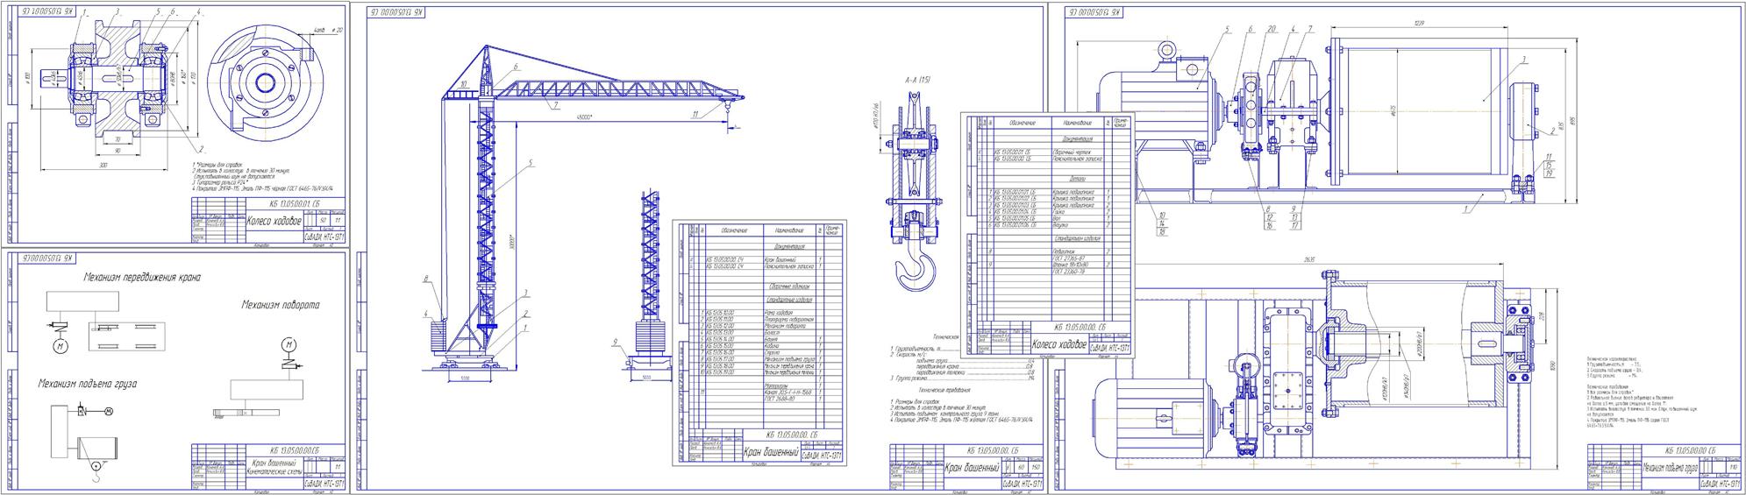Click the motor symbol 'M' in travel mechanism scheme

(x=60, y=347)
